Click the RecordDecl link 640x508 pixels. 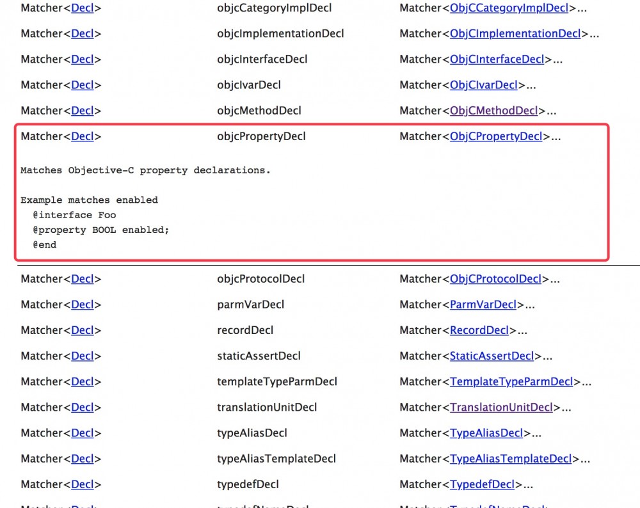[479, 331]
